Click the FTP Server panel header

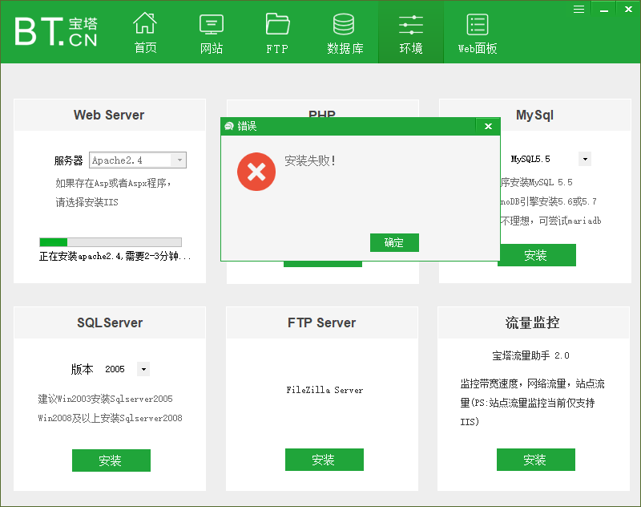coord(322,322)
